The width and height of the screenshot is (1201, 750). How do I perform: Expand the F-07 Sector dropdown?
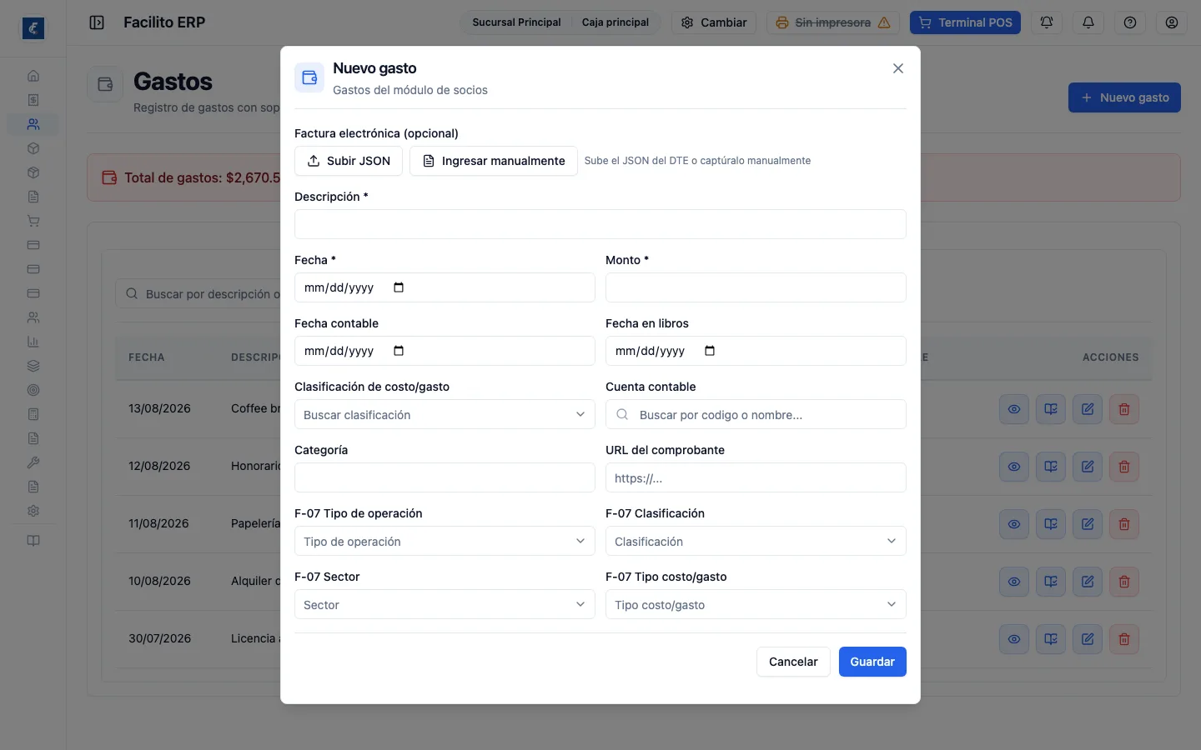pos(445,604)
